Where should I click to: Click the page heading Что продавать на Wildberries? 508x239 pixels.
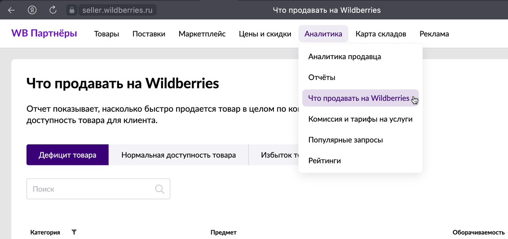pos(123,83)
